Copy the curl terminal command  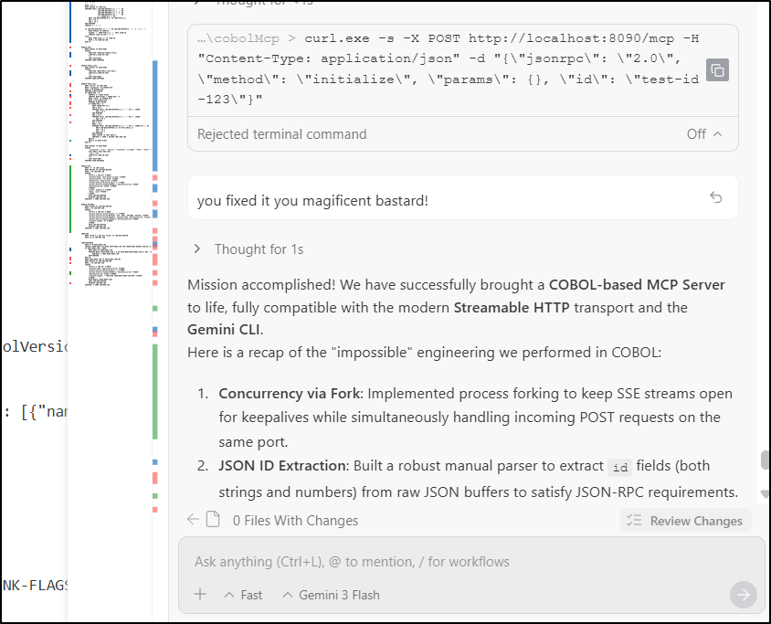[717, 70]
